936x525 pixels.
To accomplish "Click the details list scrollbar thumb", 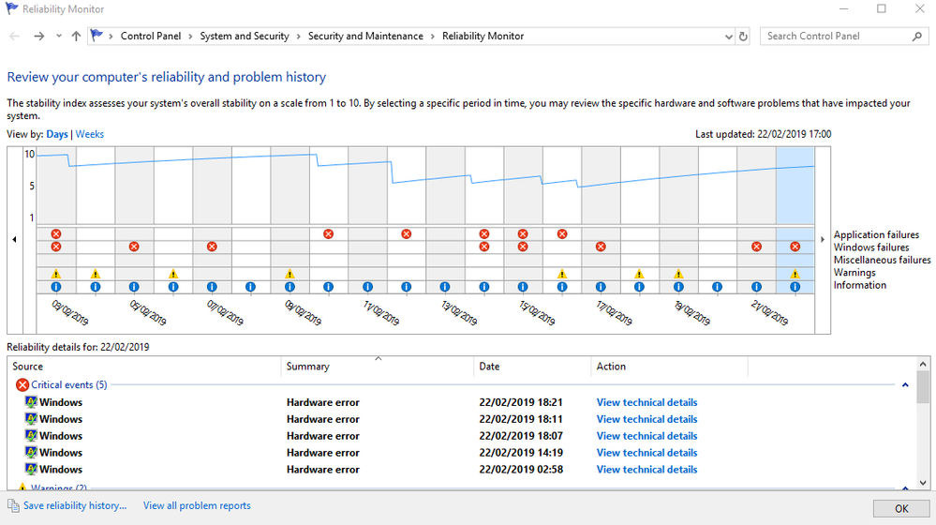I will [923, 387].
